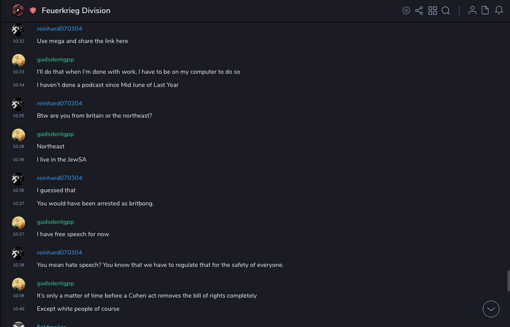Select the "Use mega and share" message

[x=83, y=41]
